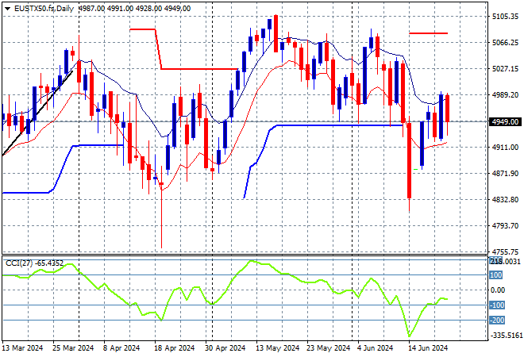Select price axis label 4911.00
This screenshot has width=524, height=357.
tap(505, 148)
